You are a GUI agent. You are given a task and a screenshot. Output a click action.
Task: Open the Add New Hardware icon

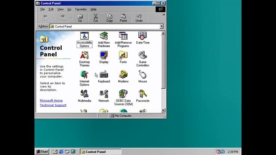(x=103, y=40)
